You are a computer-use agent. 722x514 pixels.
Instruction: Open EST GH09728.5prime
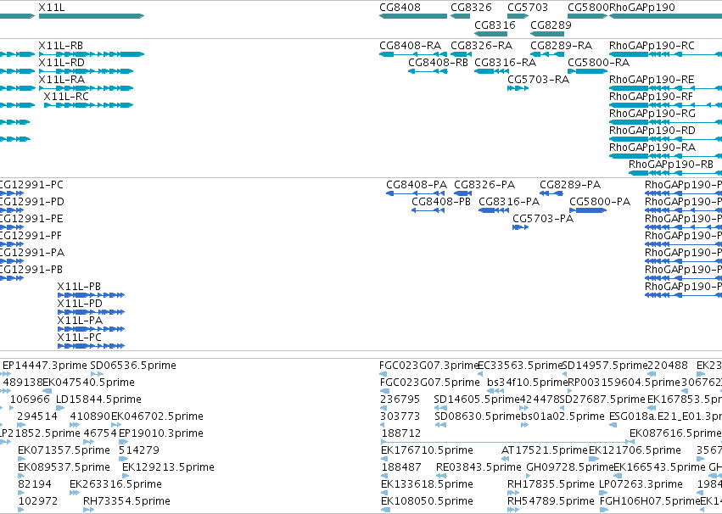570,467
